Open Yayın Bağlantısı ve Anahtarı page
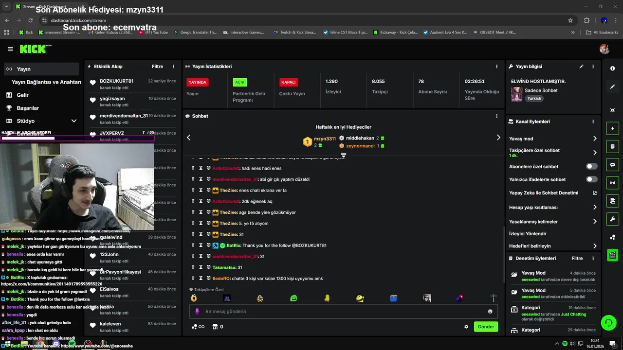 tap(46, 82)
